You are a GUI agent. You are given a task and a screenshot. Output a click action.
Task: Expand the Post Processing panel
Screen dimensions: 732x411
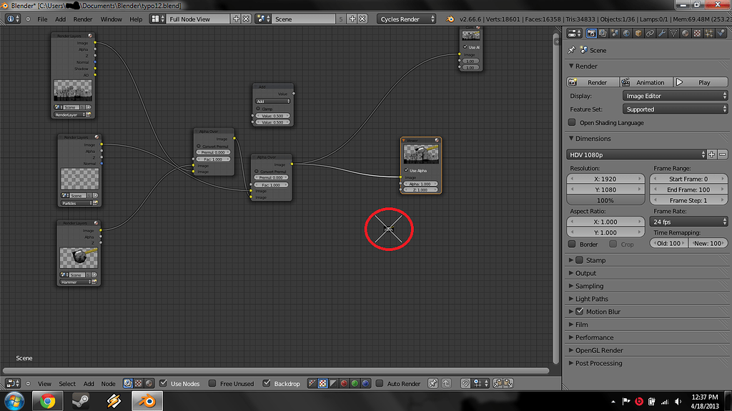[598, 363]
